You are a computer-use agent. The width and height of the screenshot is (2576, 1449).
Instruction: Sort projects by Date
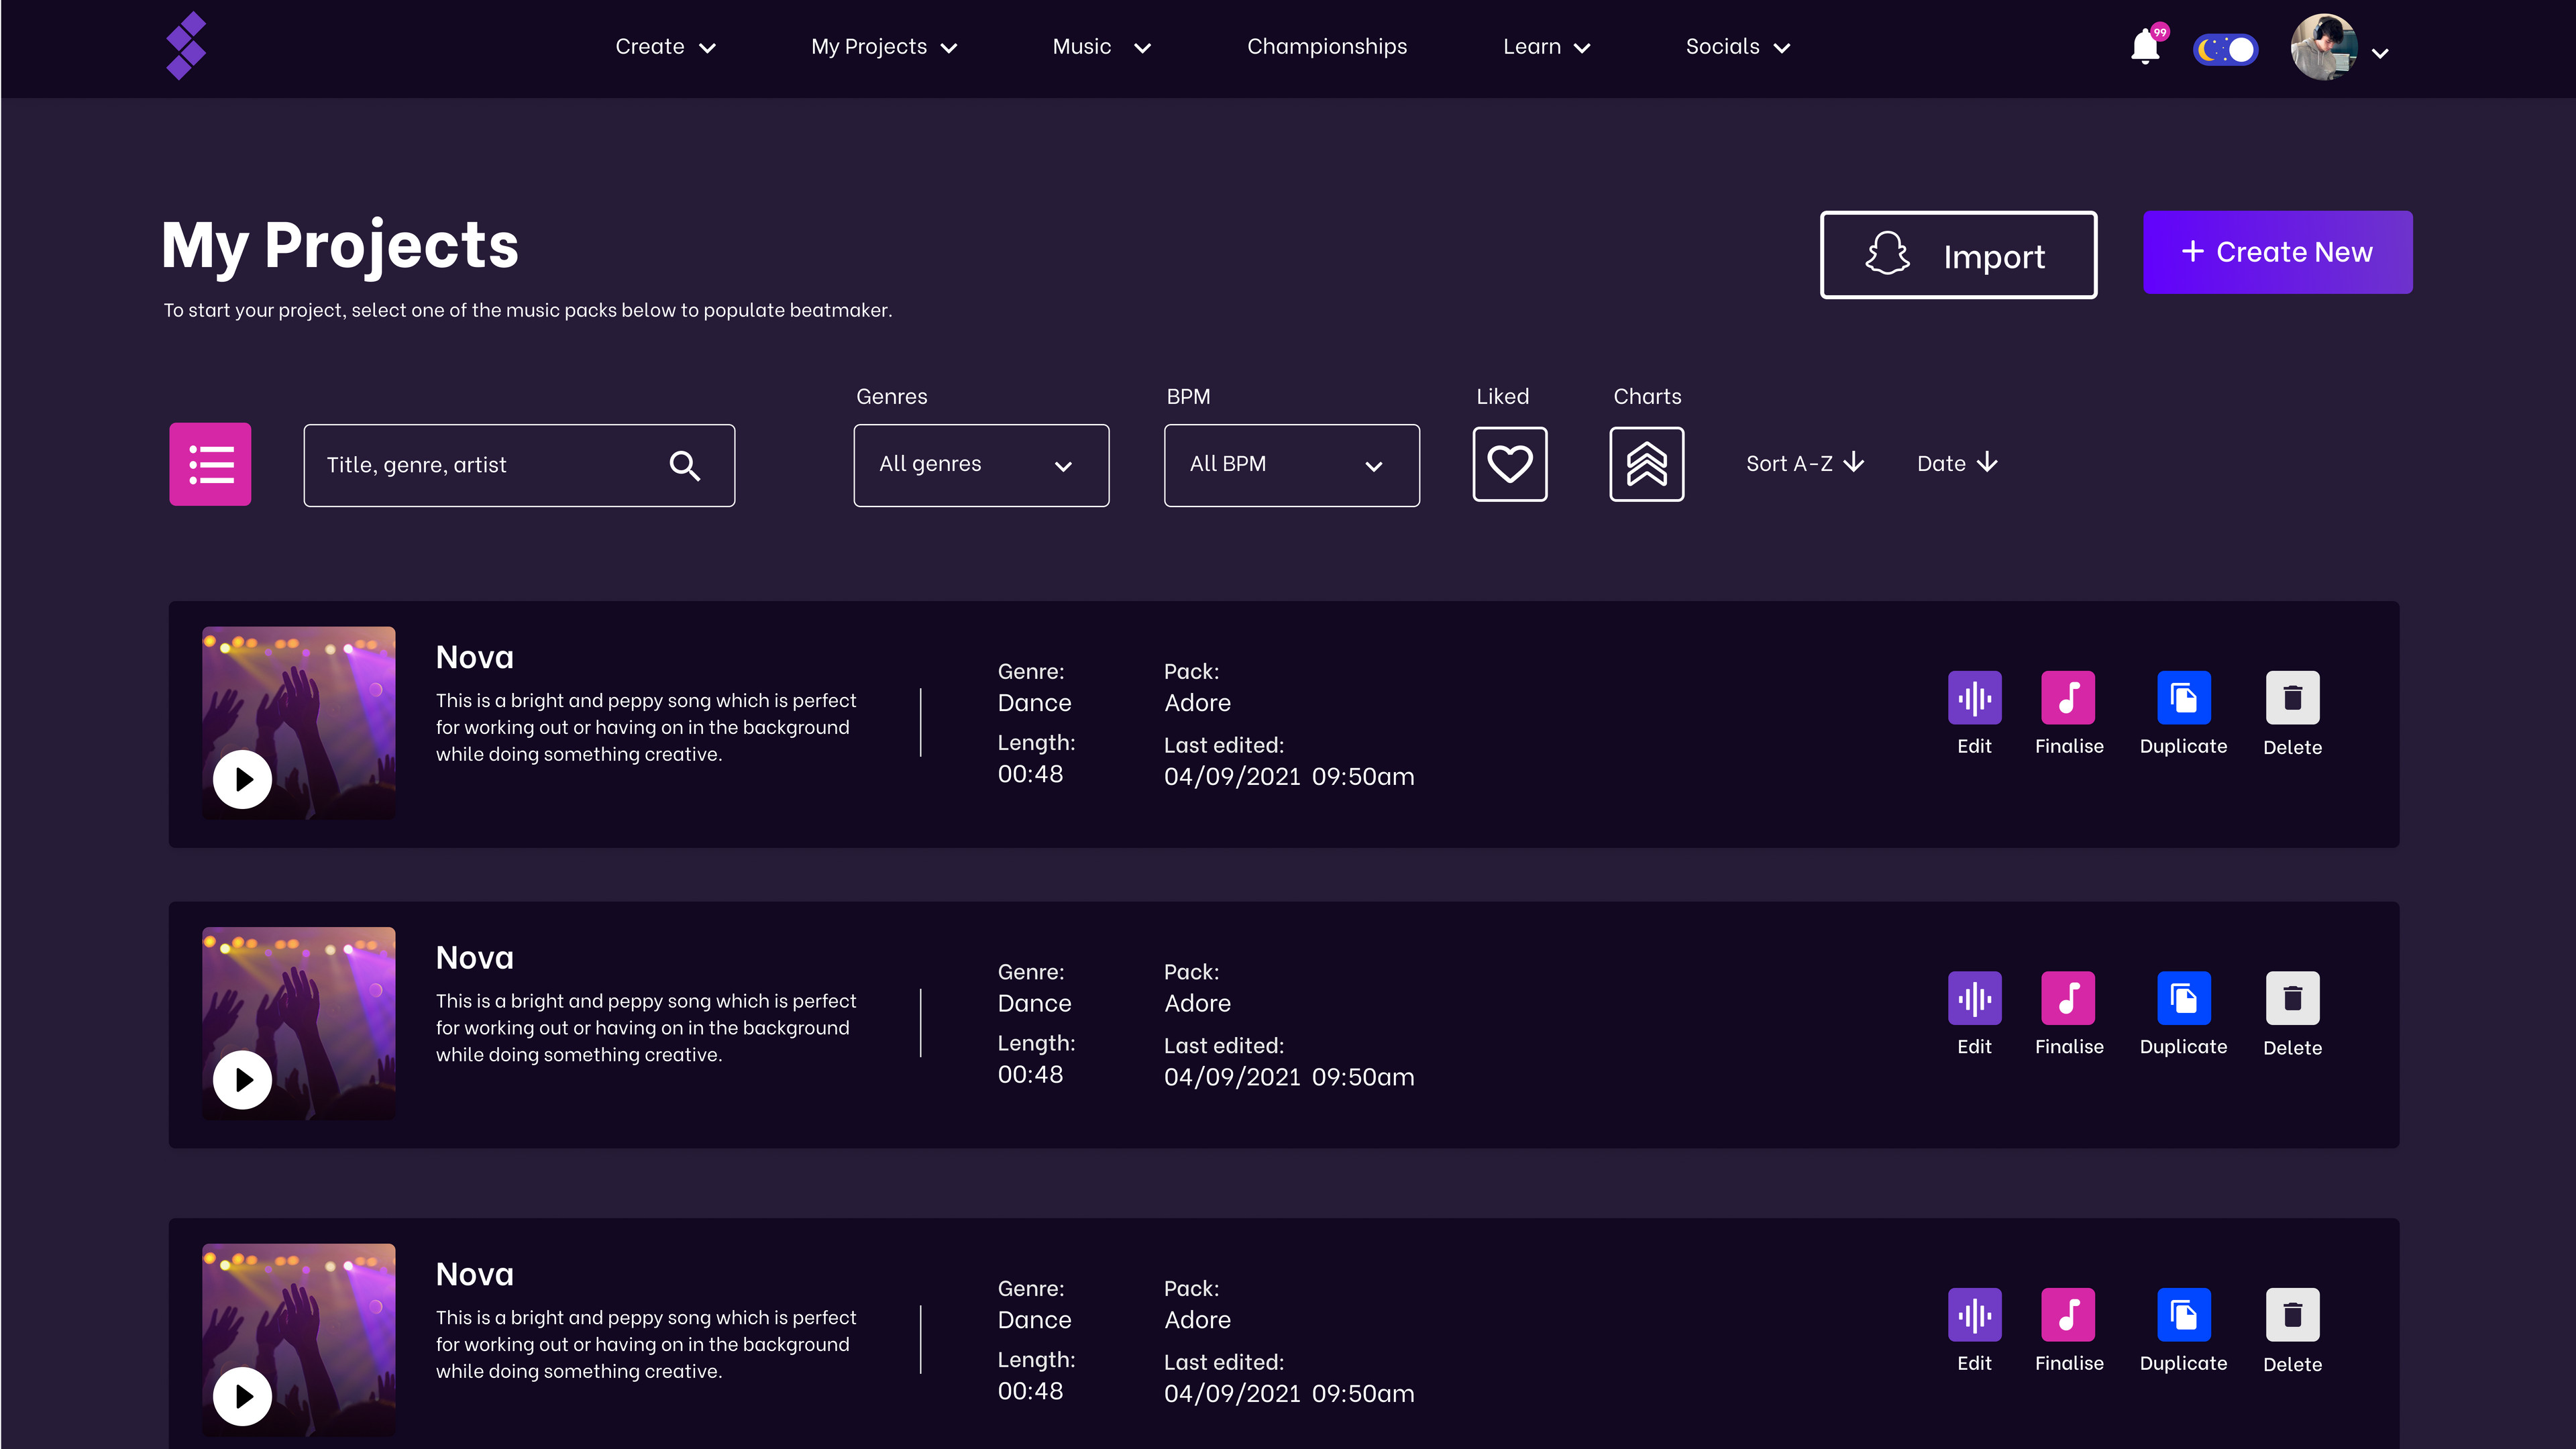[1957, 463]
